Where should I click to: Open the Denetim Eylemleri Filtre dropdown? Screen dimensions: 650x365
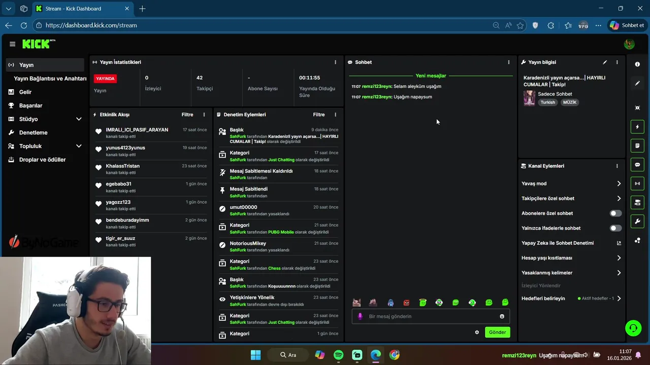tap(318, 115)
